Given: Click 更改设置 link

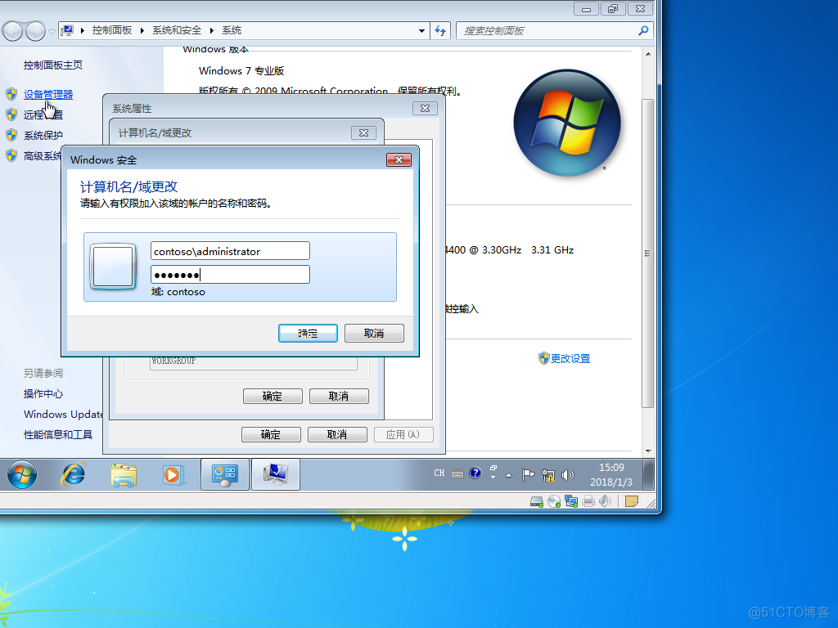Looking at the screenshot, I should point(570,358).
